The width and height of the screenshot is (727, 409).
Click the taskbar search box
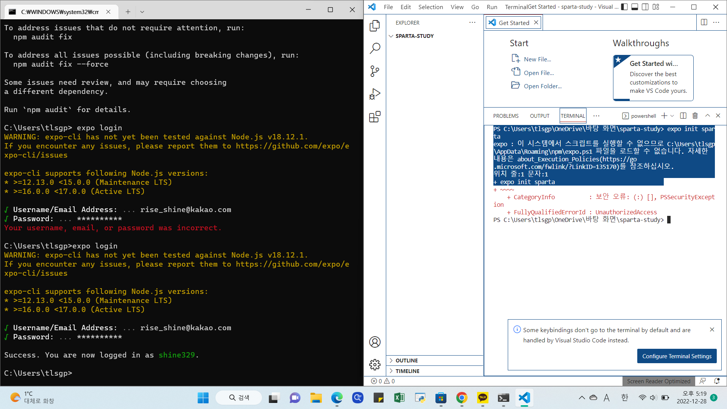pos(239,398)
